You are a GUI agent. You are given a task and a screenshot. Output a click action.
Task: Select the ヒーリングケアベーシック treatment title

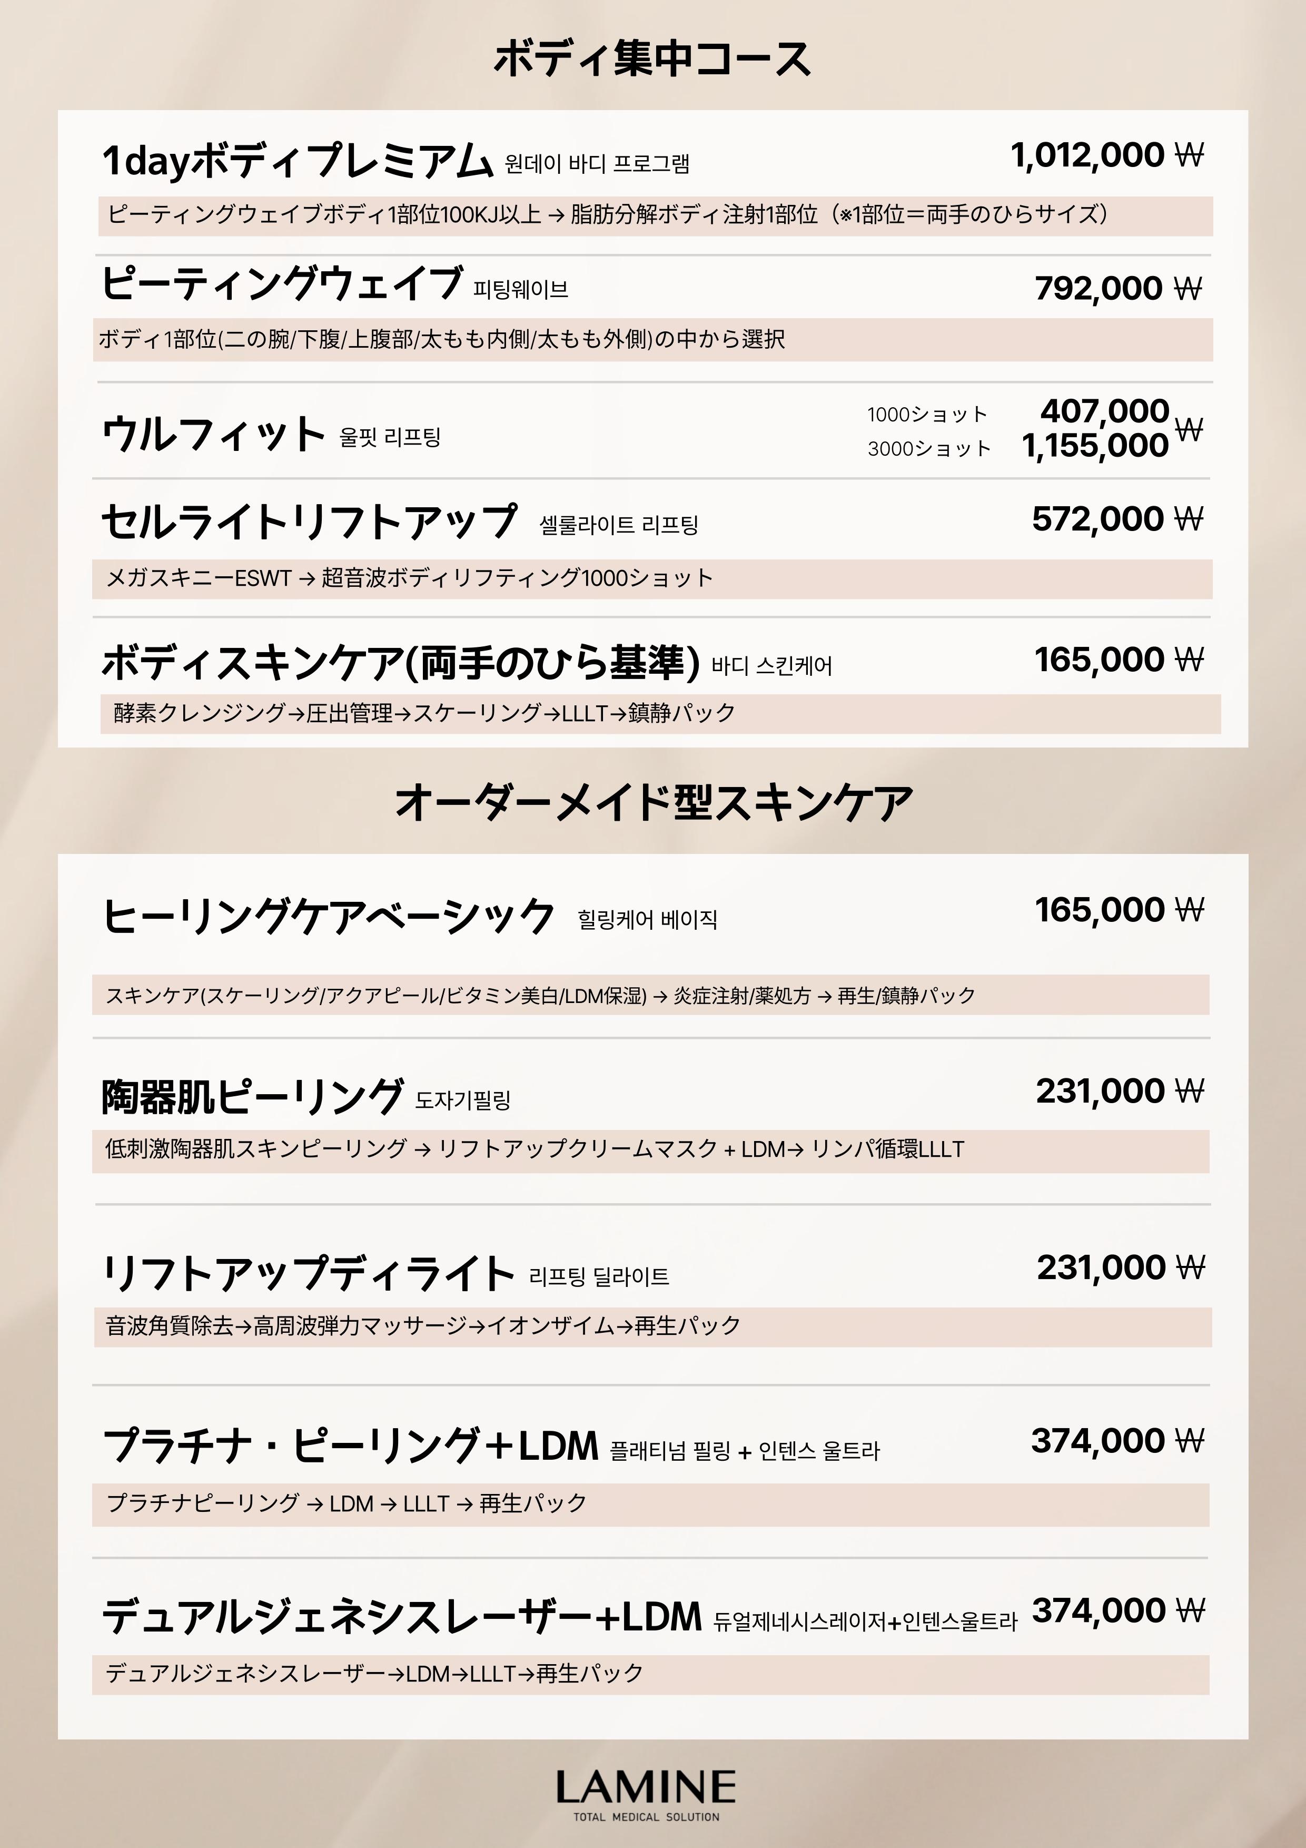tap(328, 916)
